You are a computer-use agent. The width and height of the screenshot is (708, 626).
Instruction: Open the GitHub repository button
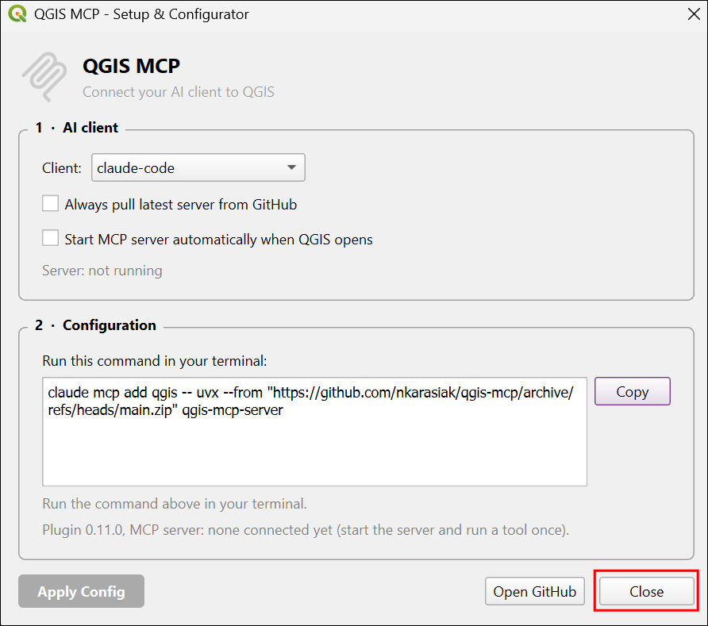(x=535, y=591)
